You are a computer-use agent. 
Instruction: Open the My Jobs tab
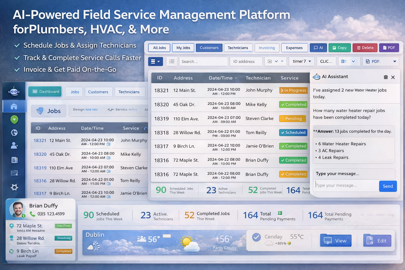tap(183, 48)
